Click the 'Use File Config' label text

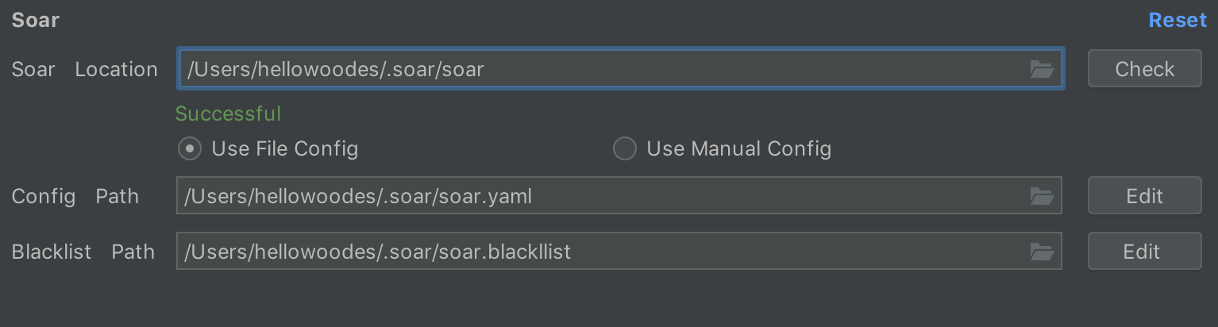pos(285,148)
